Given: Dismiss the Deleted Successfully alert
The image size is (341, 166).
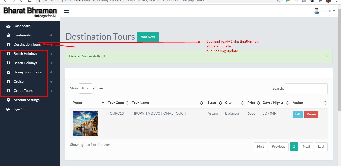Looking at the screenshot, I should (x=327, y=56).
